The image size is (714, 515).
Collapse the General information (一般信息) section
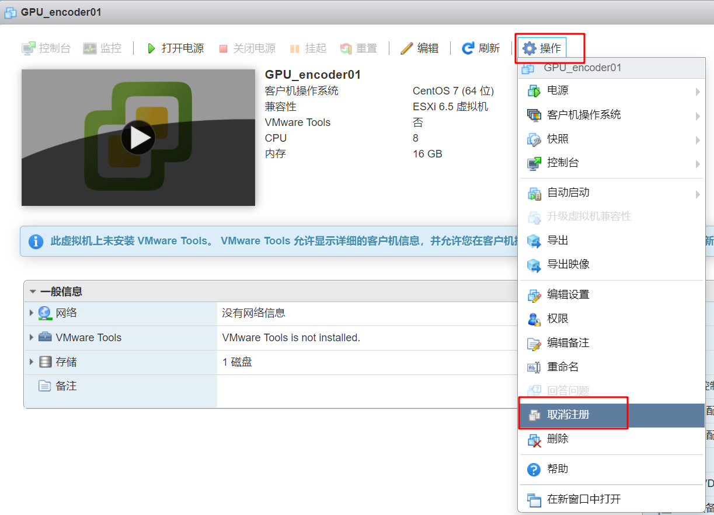tap(33, 292)
